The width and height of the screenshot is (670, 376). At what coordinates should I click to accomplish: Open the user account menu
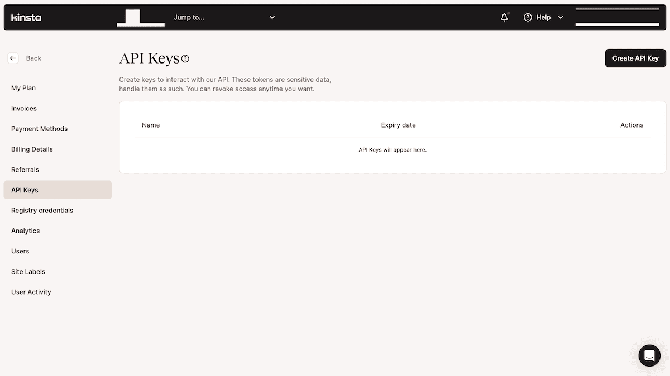[617, 17]
